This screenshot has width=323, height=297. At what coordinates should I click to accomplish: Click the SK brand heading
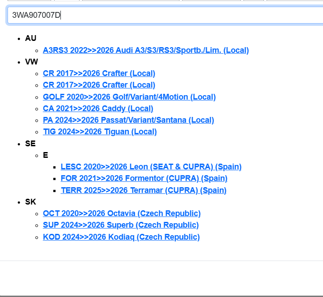[x=31, y=202]
